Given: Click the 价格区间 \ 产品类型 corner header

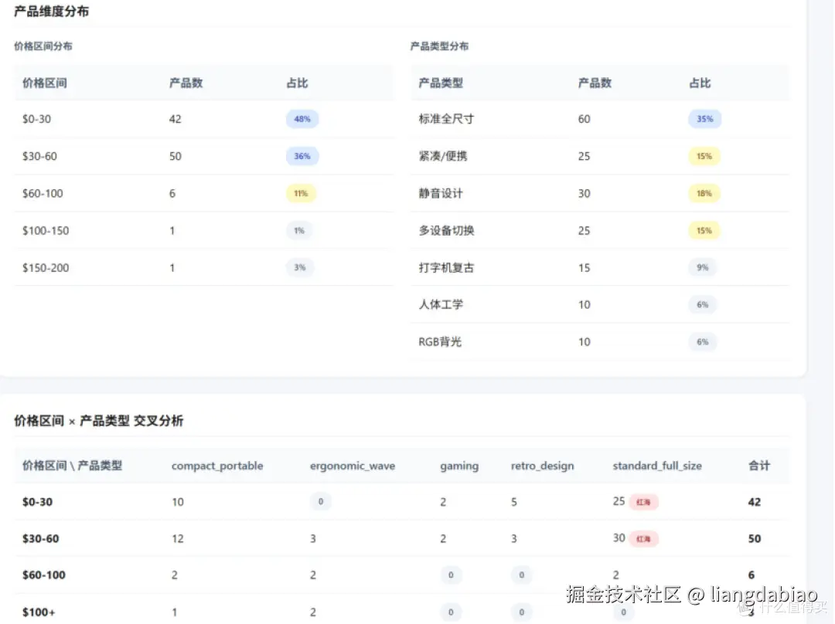Looking at the screenshot, I should (73, 466).
